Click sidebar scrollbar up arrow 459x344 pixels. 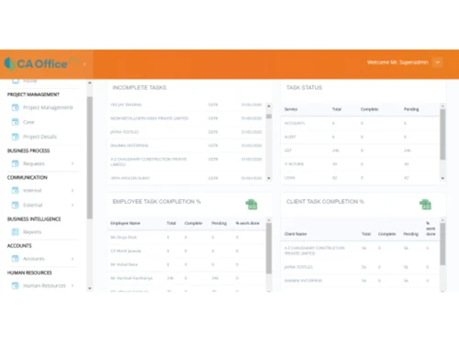[x=90, y=83]
